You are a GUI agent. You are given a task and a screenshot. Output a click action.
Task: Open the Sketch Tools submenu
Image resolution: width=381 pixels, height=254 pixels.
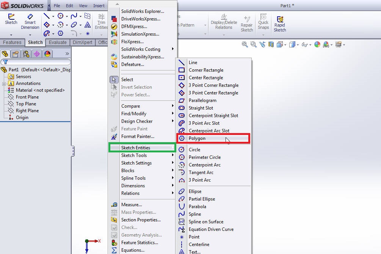coord(142,155)
